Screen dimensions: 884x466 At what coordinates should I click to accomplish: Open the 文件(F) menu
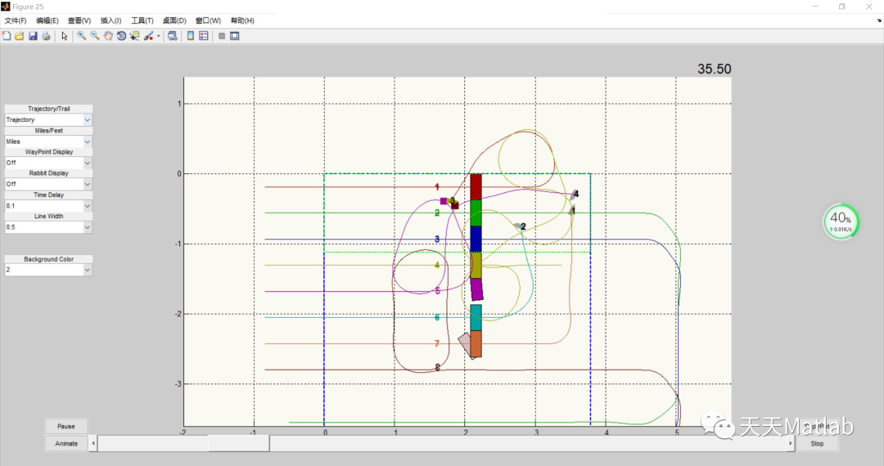[x=16, y=20]
